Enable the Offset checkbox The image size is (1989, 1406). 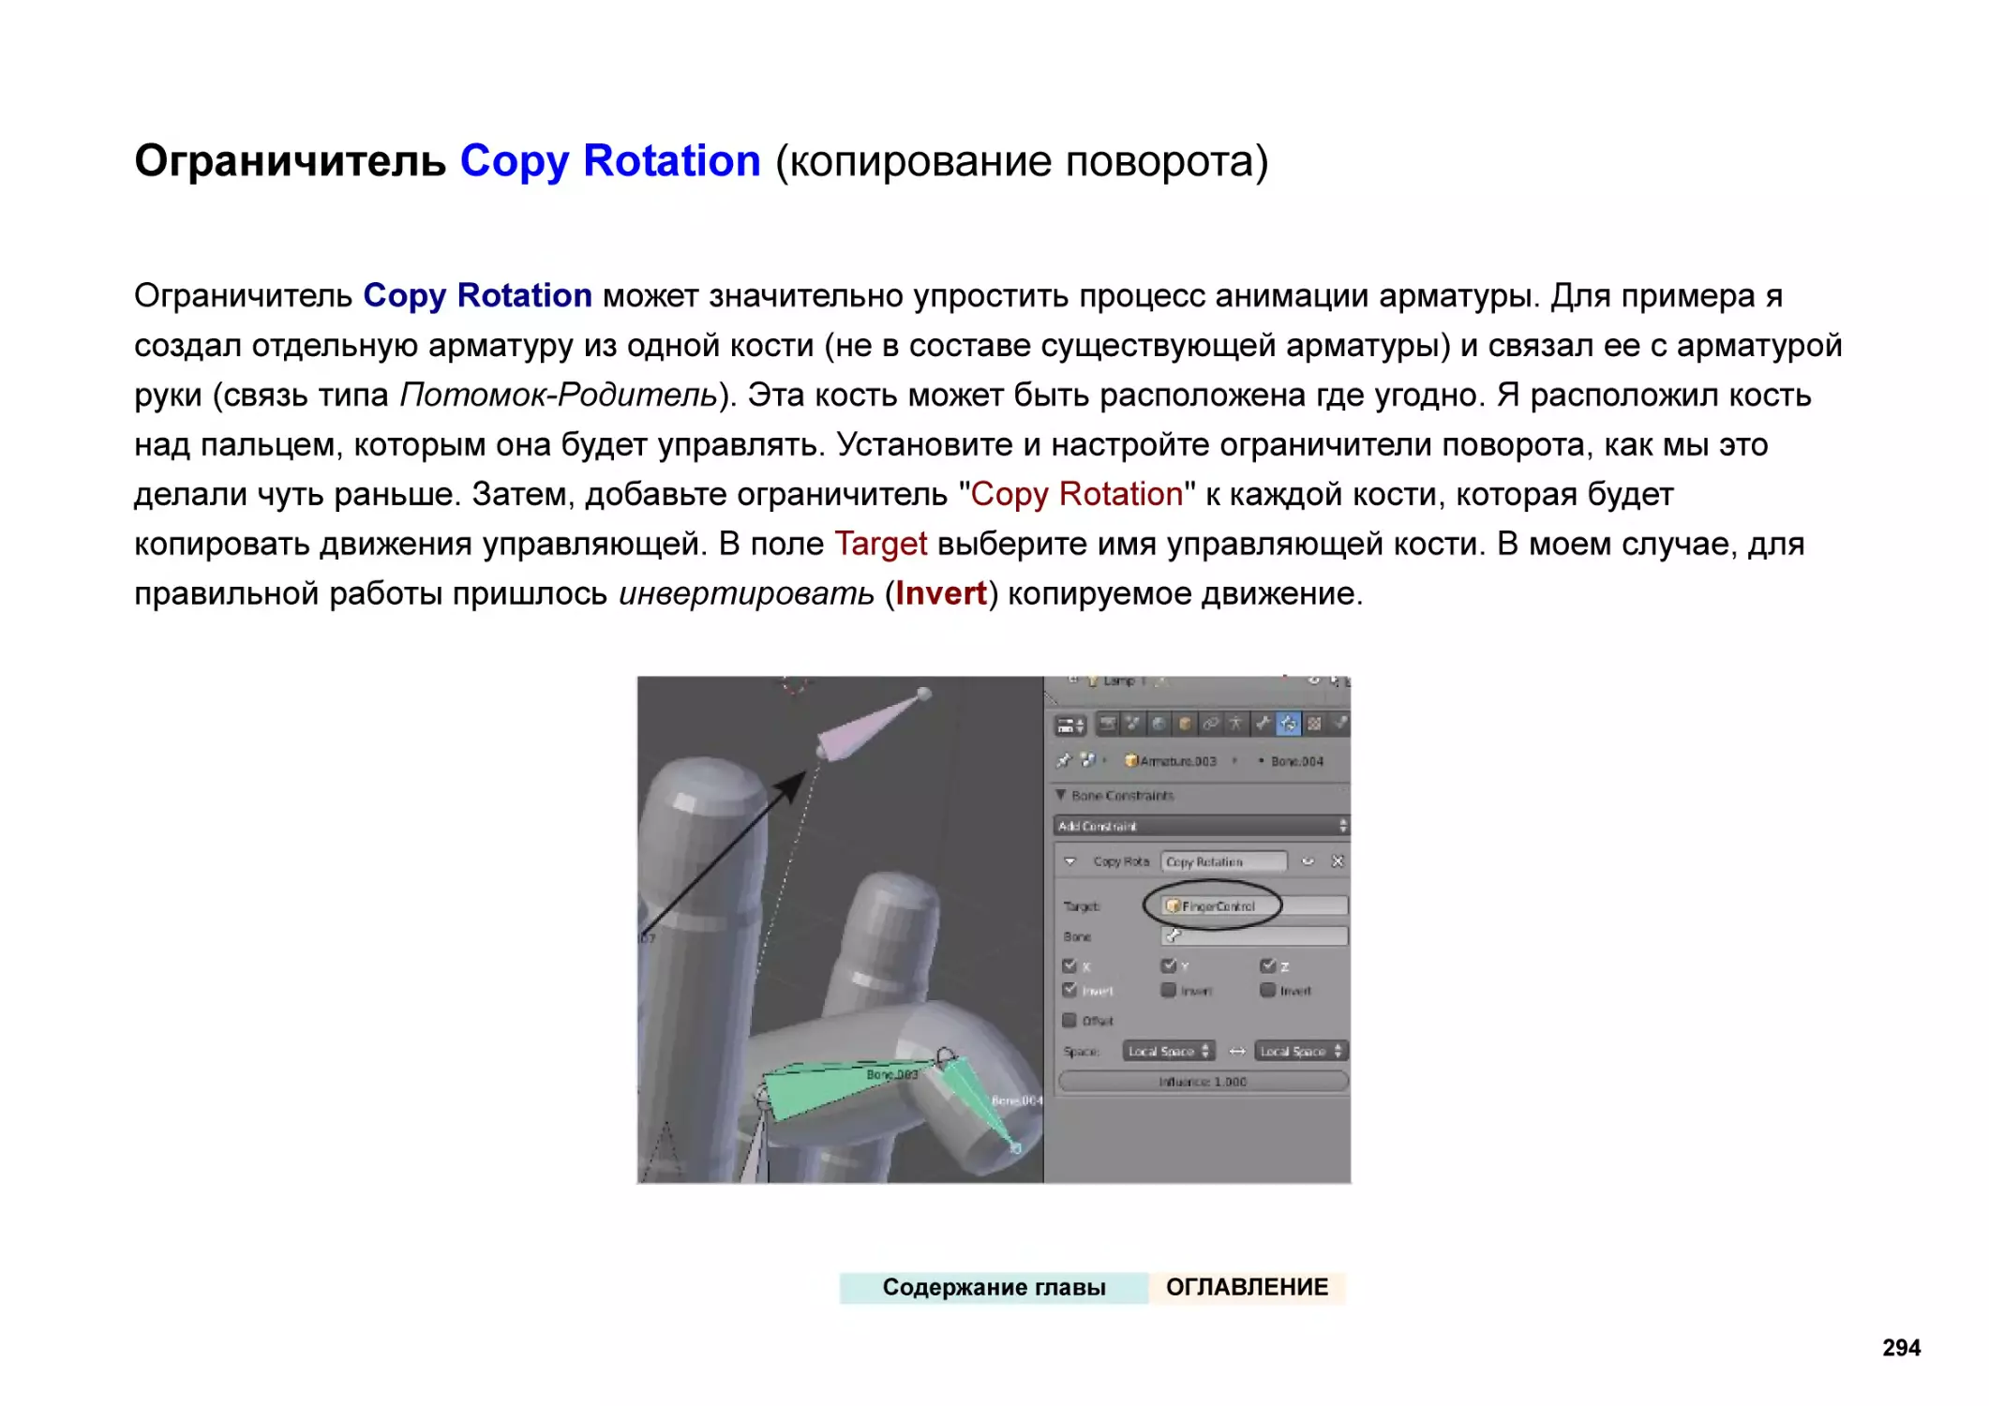tap(1069, 1020)
